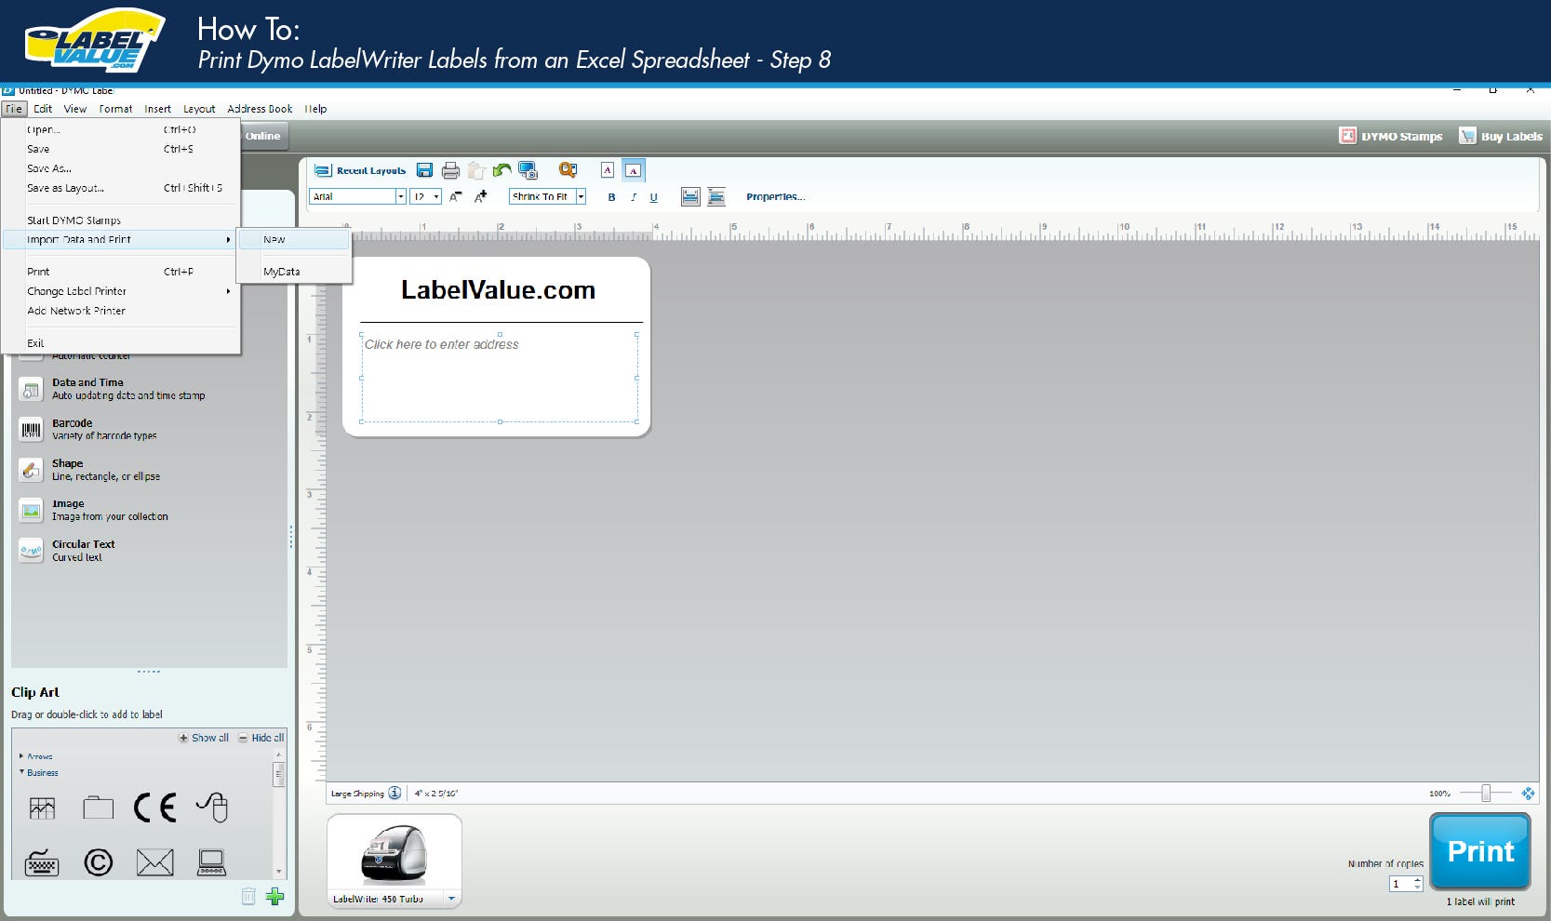Select the chart graph clip art
The image size is (1551, 921).
click(42, 808)
